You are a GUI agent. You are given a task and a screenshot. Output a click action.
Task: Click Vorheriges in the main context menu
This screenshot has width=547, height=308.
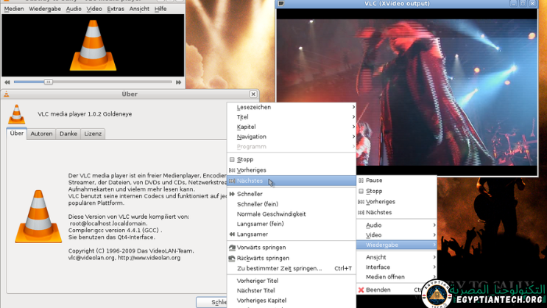point(397,201)
